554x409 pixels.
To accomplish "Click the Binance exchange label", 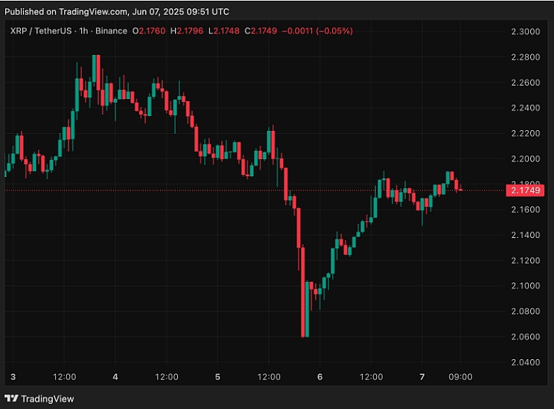I will coord(111,31).
